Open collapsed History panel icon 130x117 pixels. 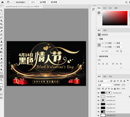[x=94, y=9]
